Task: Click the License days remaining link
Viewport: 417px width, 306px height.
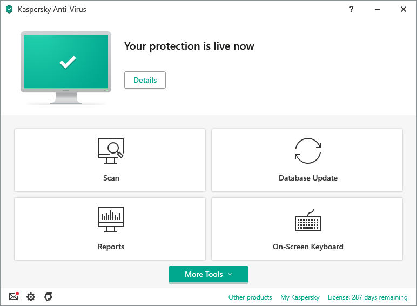Action: [367, 297]
